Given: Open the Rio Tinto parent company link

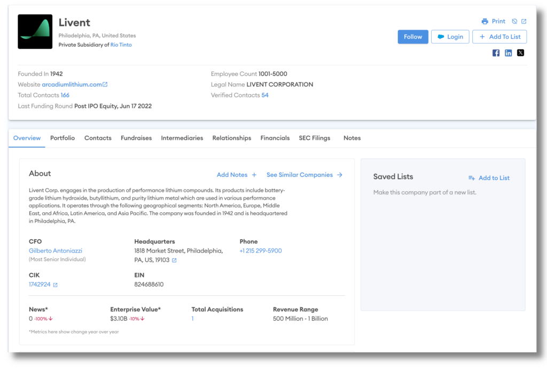Looking at the screenshot, I should 121,45.
